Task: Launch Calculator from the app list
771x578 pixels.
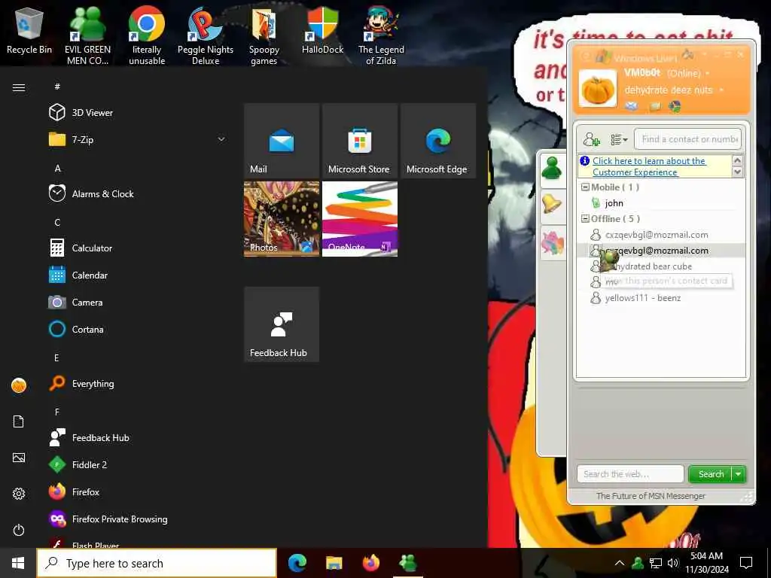Action: (x=92, y=248)
